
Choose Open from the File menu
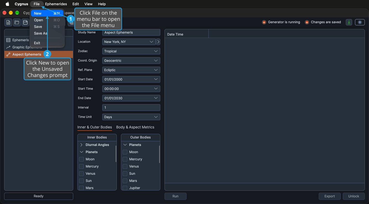[47, 20]
